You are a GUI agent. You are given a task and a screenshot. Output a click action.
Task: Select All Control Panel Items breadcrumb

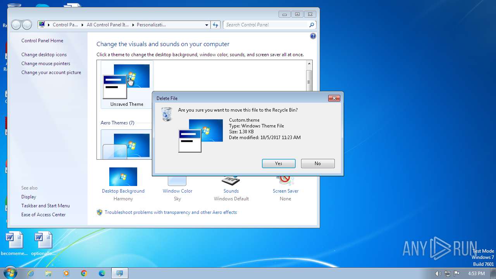tap(107, 25)
